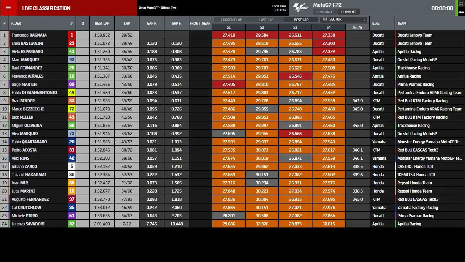The height and width of the screenshot is (262, 465).
Task: Select rider Pedro ACOSTA
Action: click(x=24, y=150)
